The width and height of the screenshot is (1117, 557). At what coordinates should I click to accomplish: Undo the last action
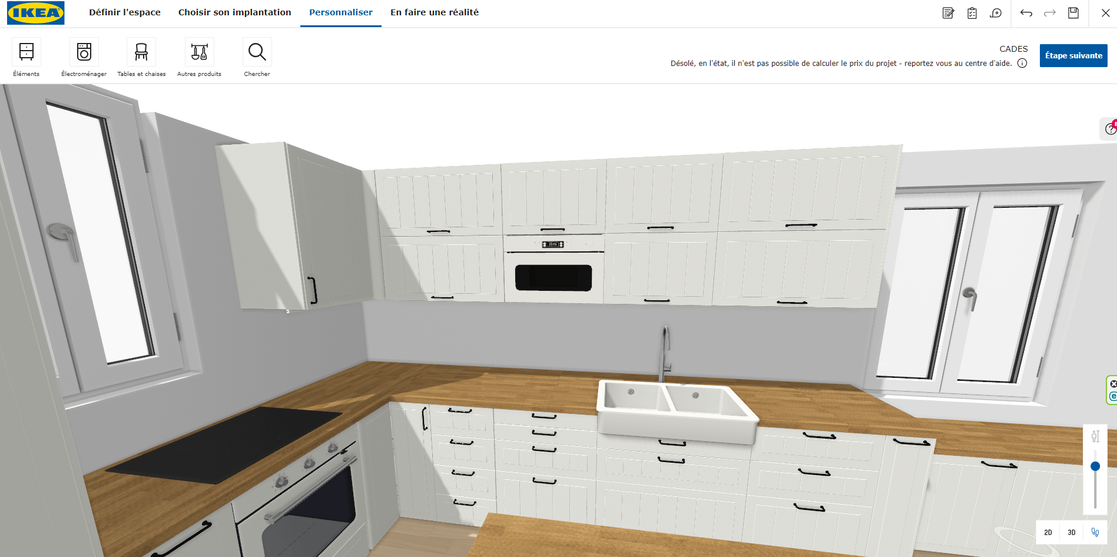pos(1026,13)
